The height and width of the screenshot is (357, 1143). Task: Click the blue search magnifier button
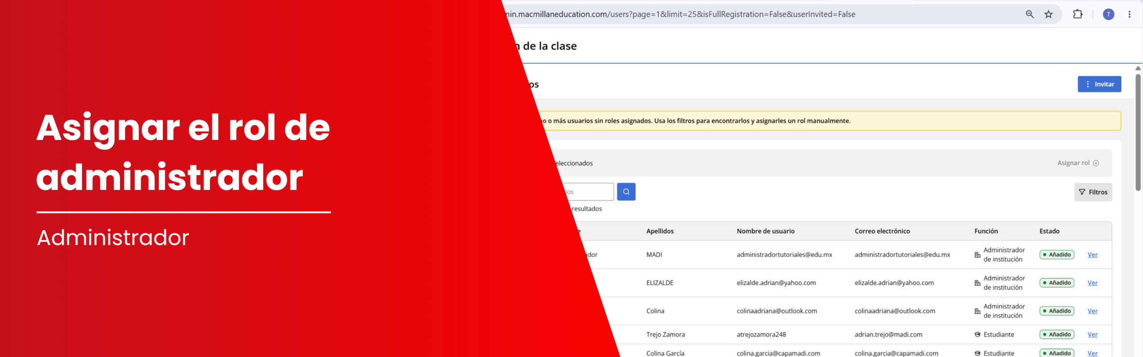(626, 192)
